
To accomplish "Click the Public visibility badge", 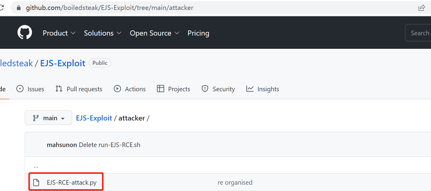I will pos(100,63).
